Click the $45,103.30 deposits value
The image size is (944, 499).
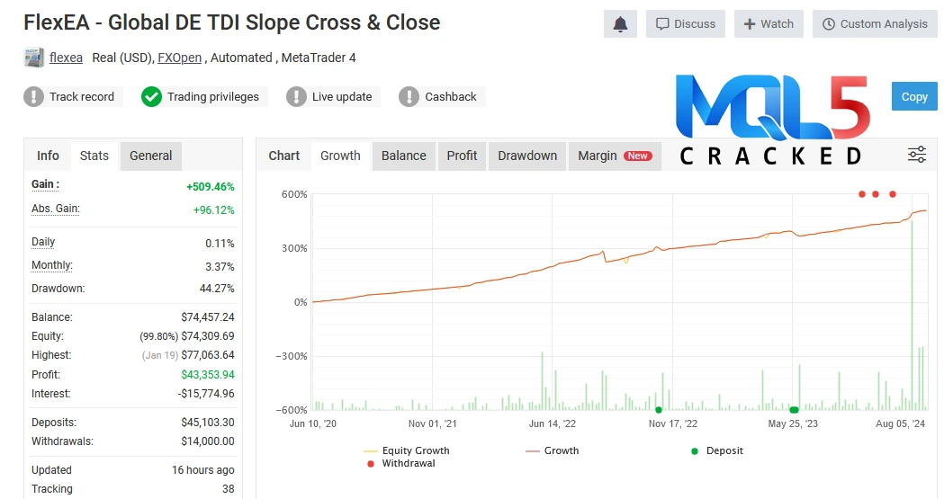click(208, 423)
